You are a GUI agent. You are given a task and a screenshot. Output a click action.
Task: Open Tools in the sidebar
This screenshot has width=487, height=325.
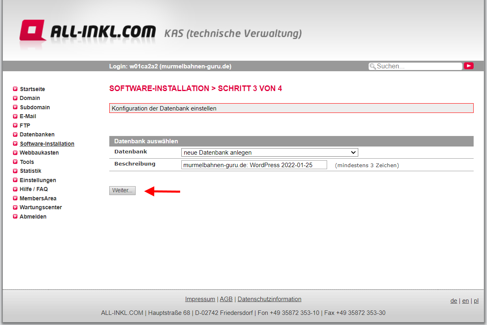tap(27, 162)
